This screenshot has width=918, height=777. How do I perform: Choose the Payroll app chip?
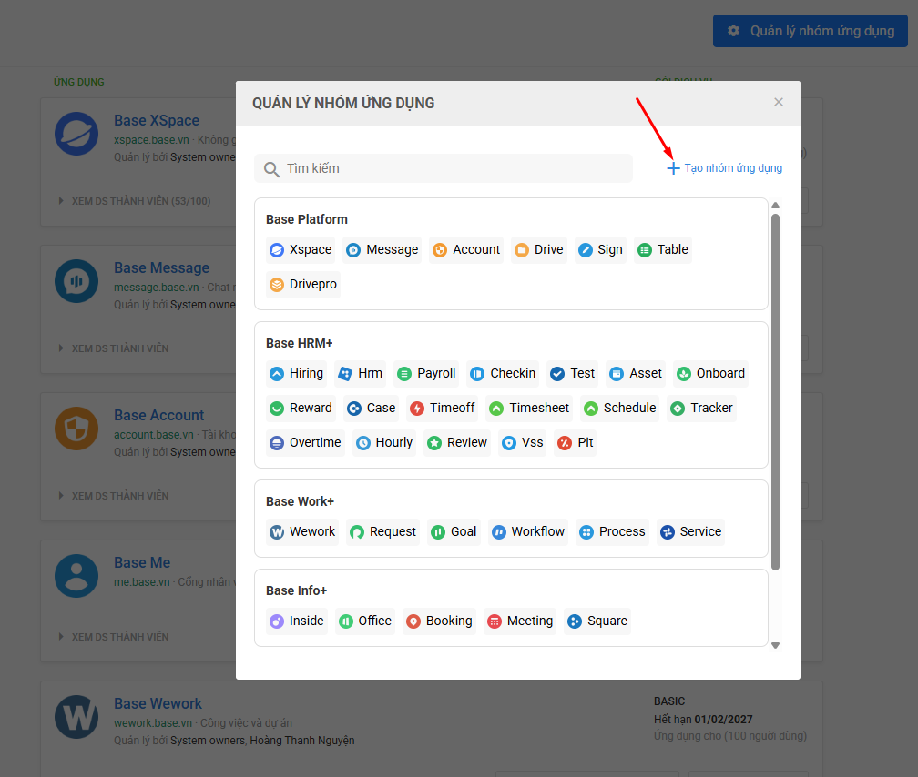[x=426, y=373]
